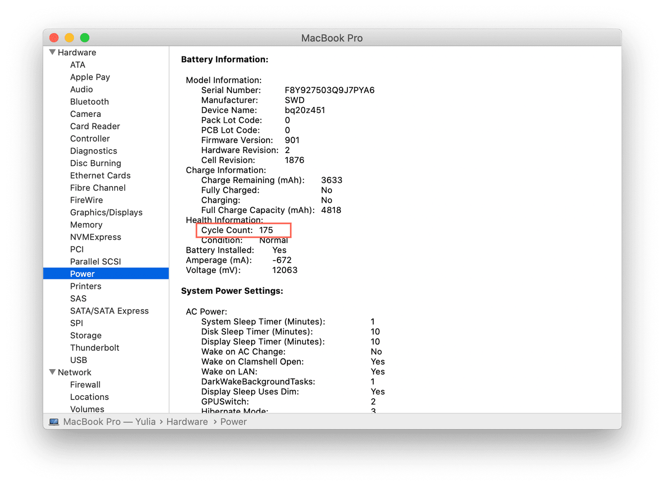Select SAS in the sidebar
Screen dimensions: 665x486
point(78,299)
